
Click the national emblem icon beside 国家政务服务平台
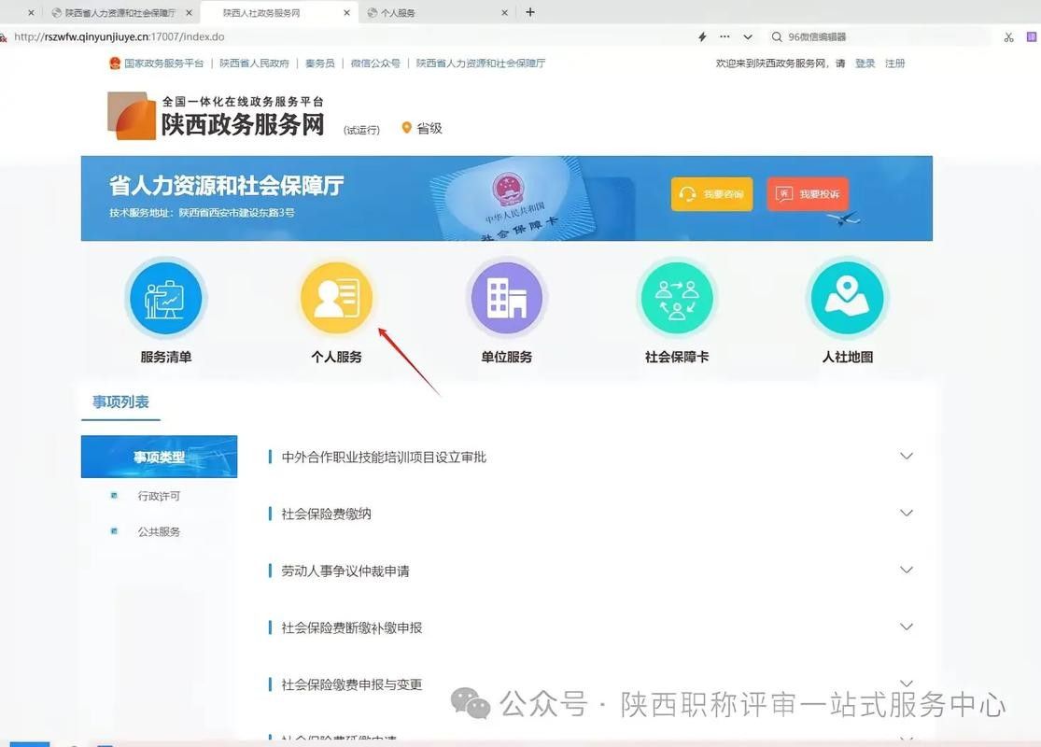(115, 63)
